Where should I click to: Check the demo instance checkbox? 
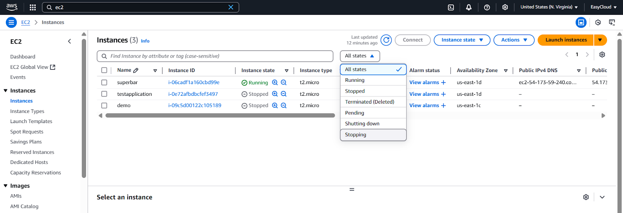pos(104,106)
